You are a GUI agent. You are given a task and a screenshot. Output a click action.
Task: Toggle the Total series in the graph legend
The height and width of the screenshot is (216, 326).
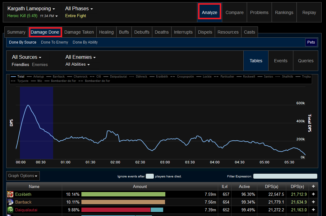point(18,77)
